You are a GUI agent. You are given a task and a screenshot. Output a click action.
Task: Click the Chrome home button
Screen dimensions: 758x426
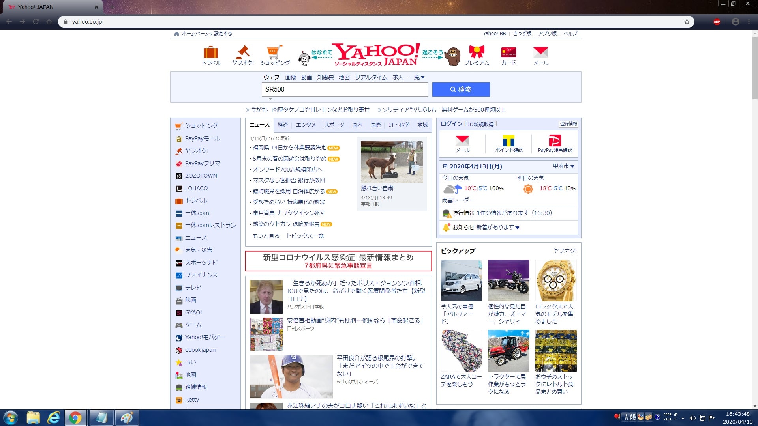49,22
